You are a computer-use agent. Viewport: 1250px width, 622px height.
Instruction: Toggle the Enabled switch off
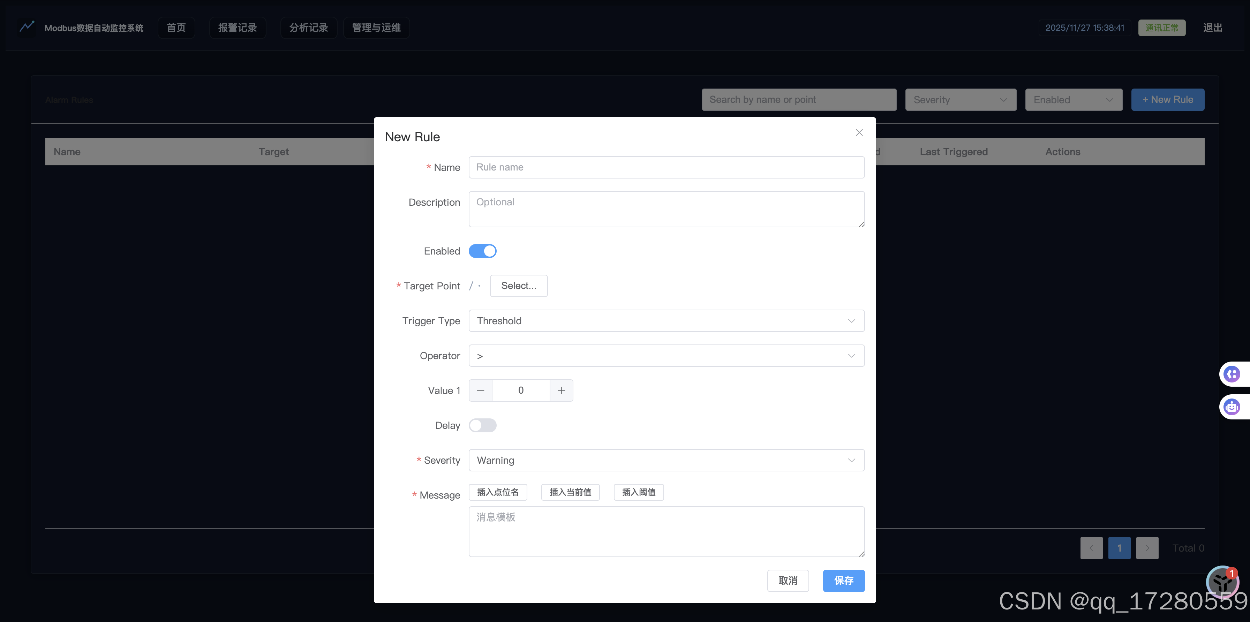482,251
